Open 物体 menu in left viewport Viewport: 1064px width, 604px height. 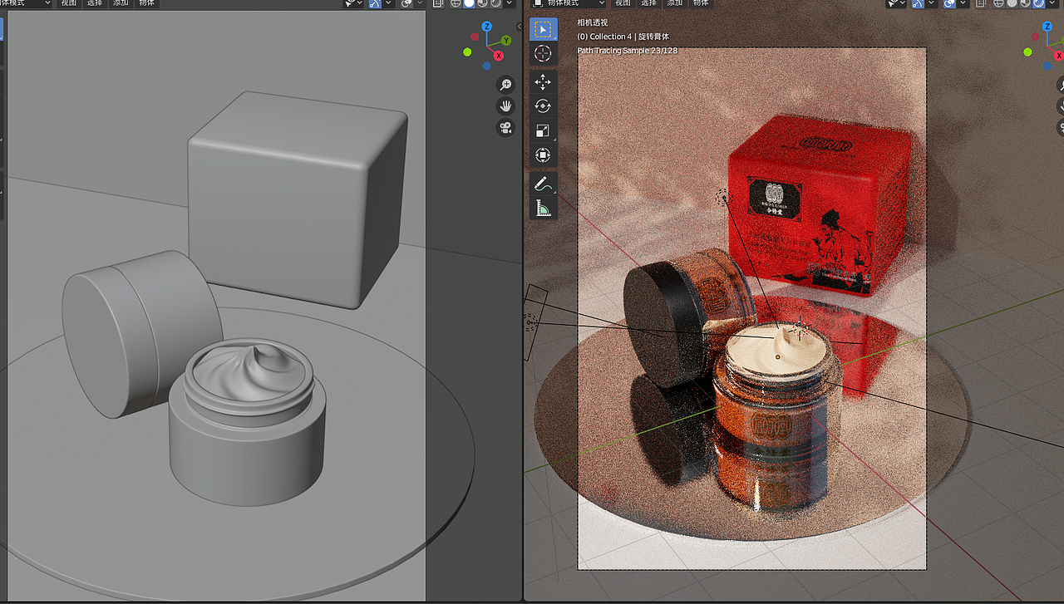point(146,3)
